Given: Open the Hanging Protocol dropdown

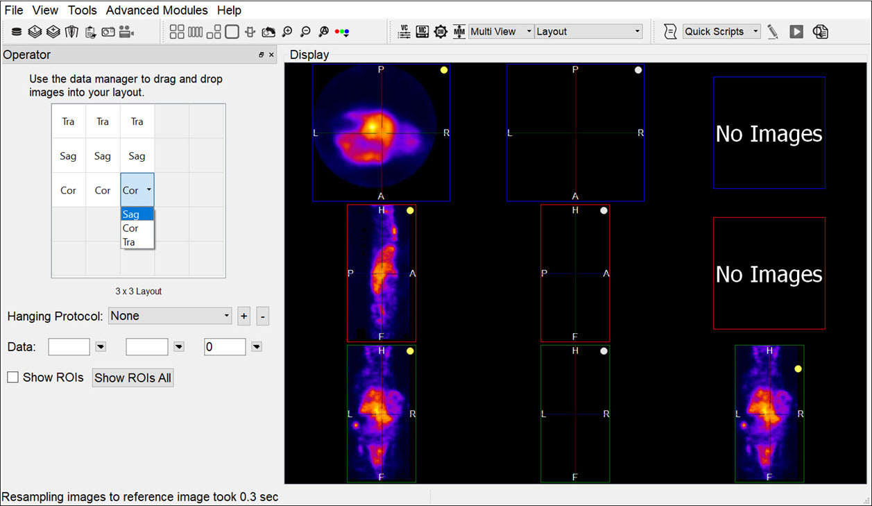Looking at the screenshot, I should (170, 316).
